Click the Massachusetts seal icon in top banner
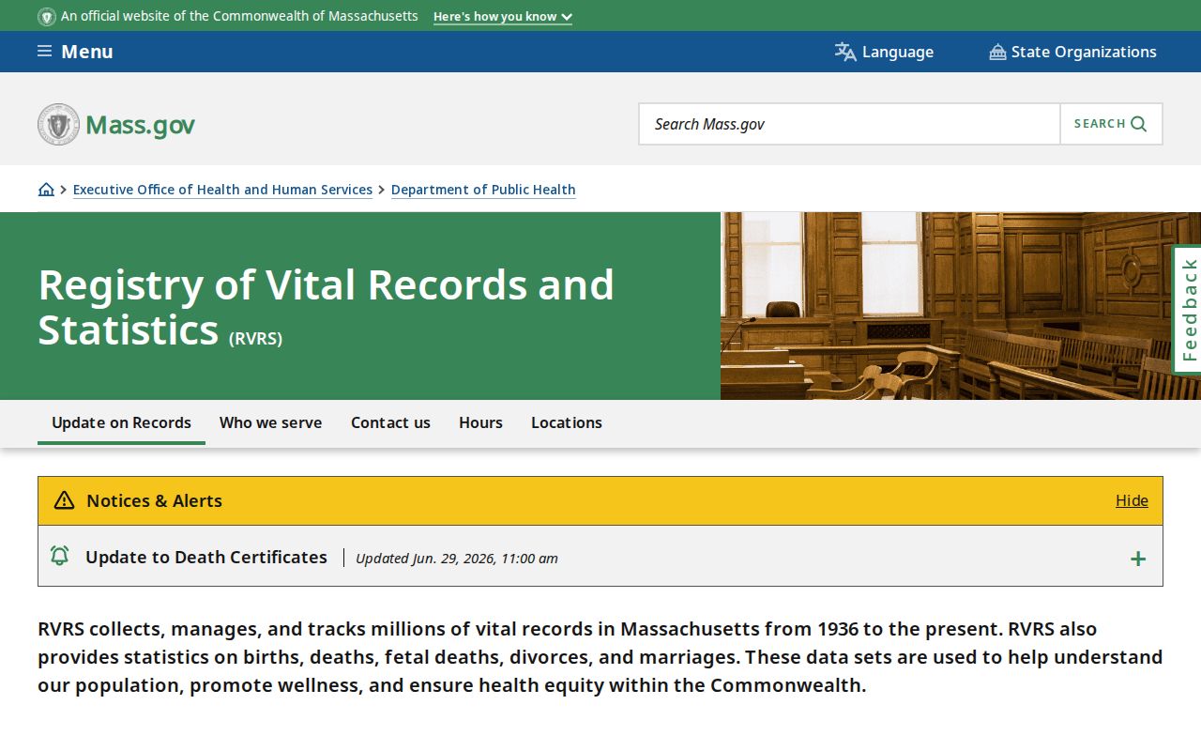 tap(47, 17)
